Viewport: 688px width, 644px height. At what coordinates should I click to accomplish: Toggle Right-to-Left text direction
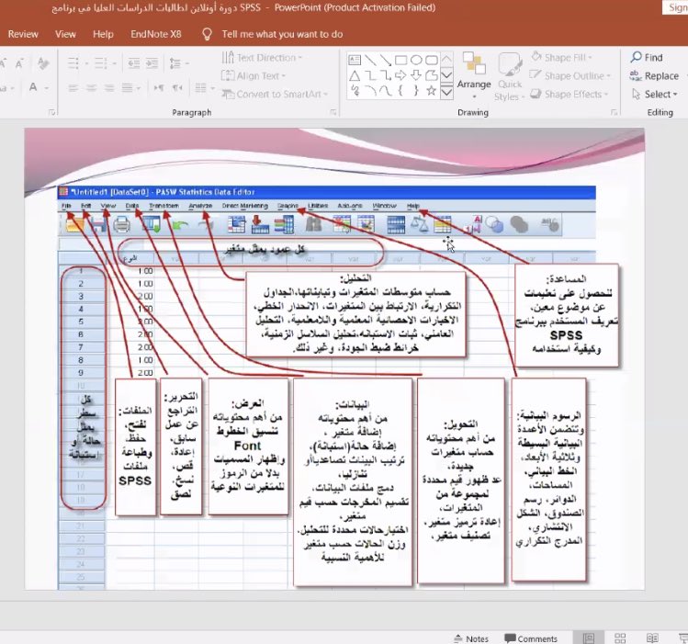click(x=177, y=88)
